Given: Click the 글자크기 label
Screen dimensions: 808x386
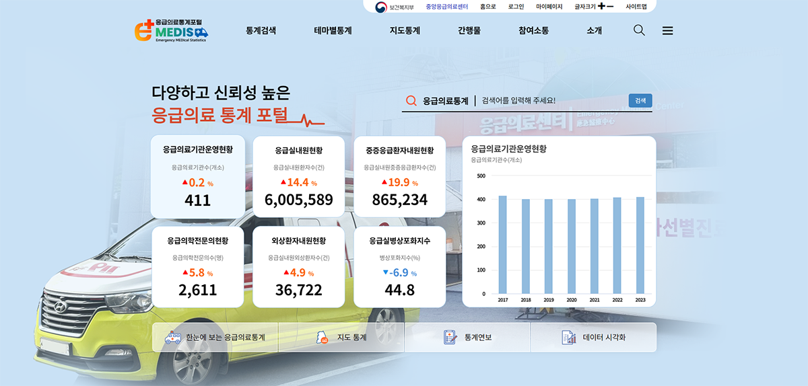Looking at the screenshot, I should (x=585, y=6).
